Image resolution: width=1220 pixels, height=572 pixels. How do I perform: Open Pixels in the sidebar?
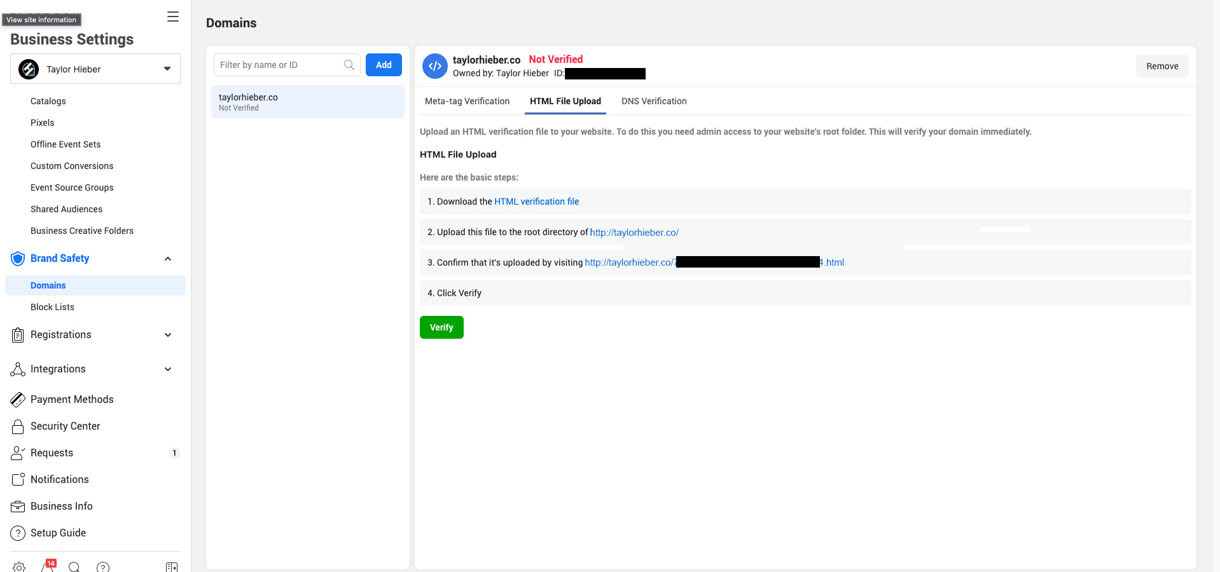point(43,123)
